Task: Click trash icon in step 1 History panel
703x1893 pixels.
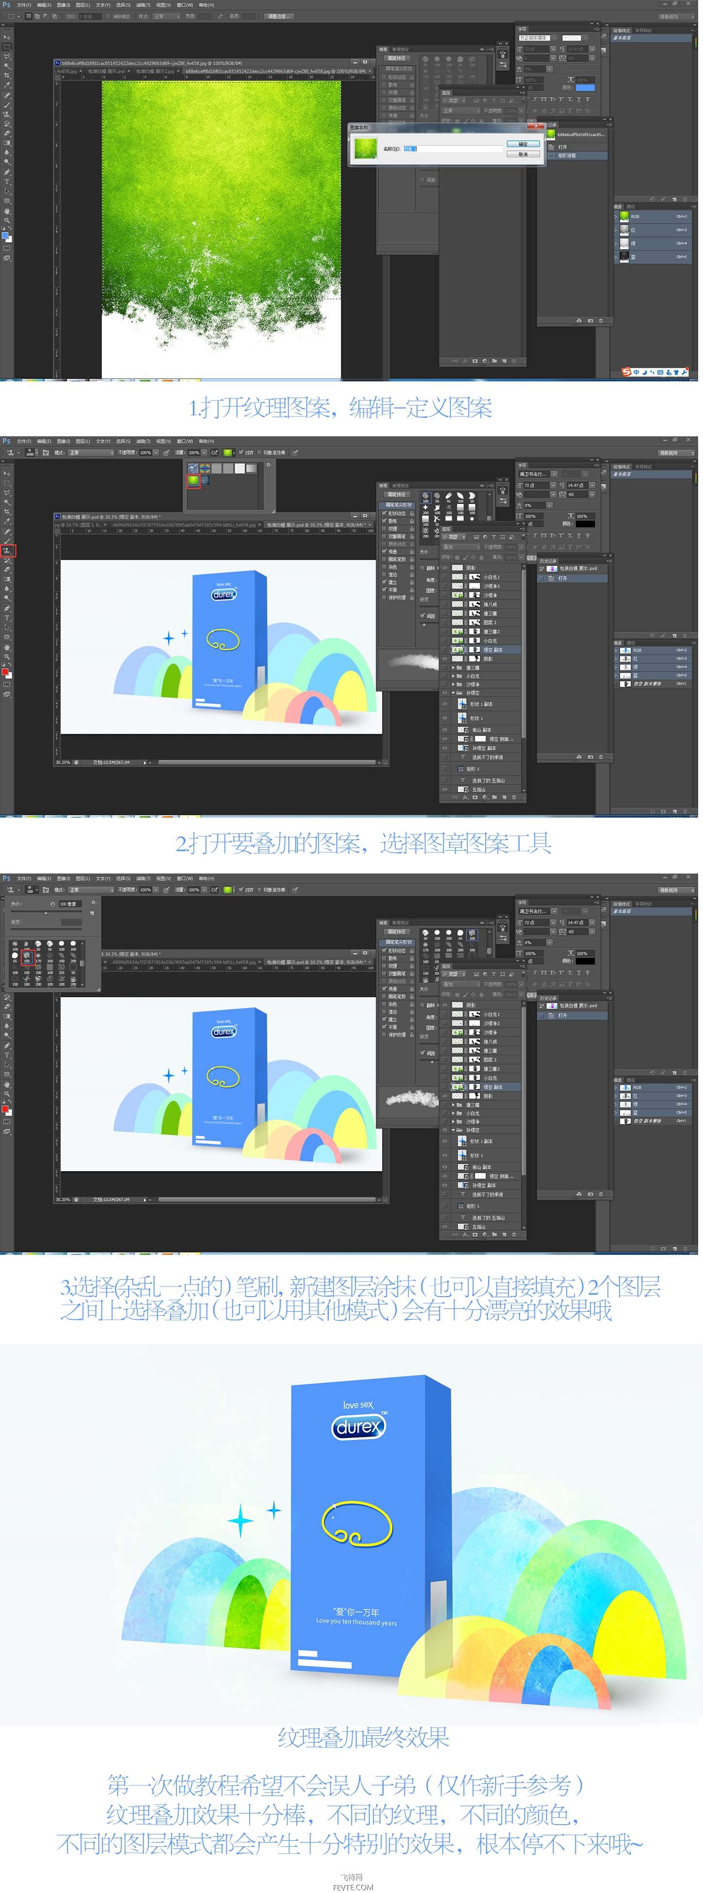Action: [x=601, y=321]
